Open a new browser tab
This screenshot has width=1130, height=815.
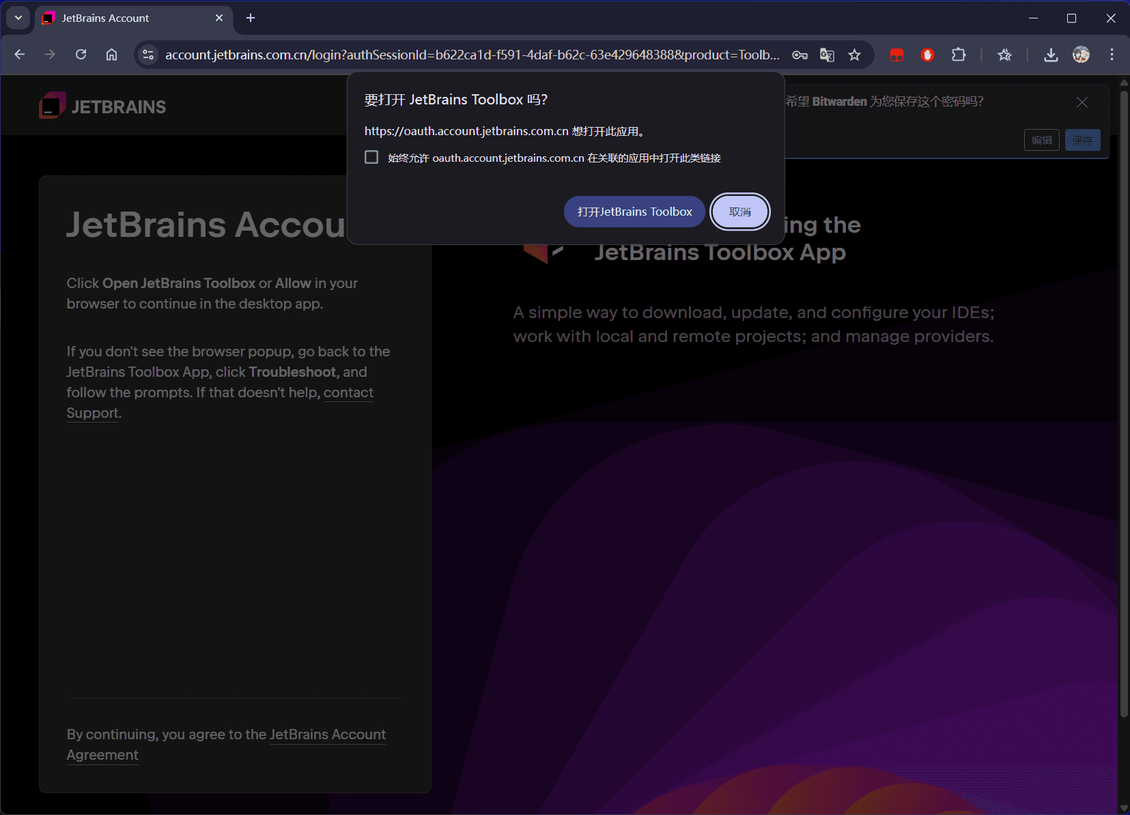(x=250, y=18)
